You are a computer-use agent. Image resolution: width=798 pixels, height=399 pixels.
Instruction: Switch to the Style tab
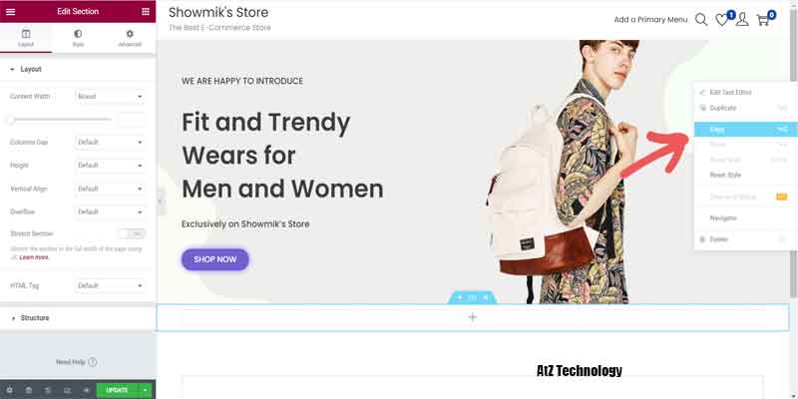click(78, 38)
